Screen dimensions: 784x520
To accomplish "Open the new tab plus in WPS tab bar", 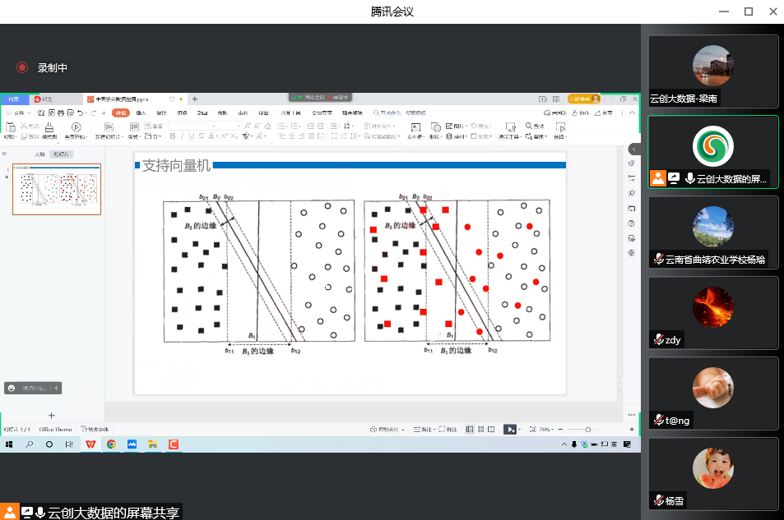I will (x=195, y=99).
